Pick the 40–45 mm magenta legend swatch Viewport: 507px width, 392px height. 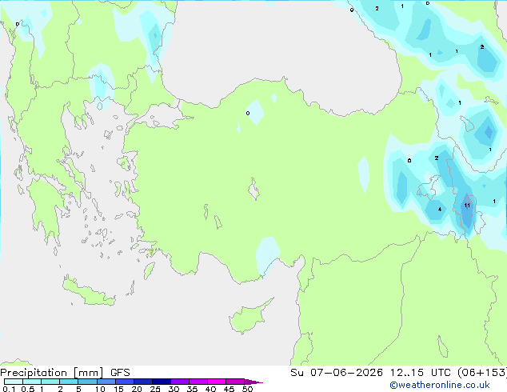point(217,382)
